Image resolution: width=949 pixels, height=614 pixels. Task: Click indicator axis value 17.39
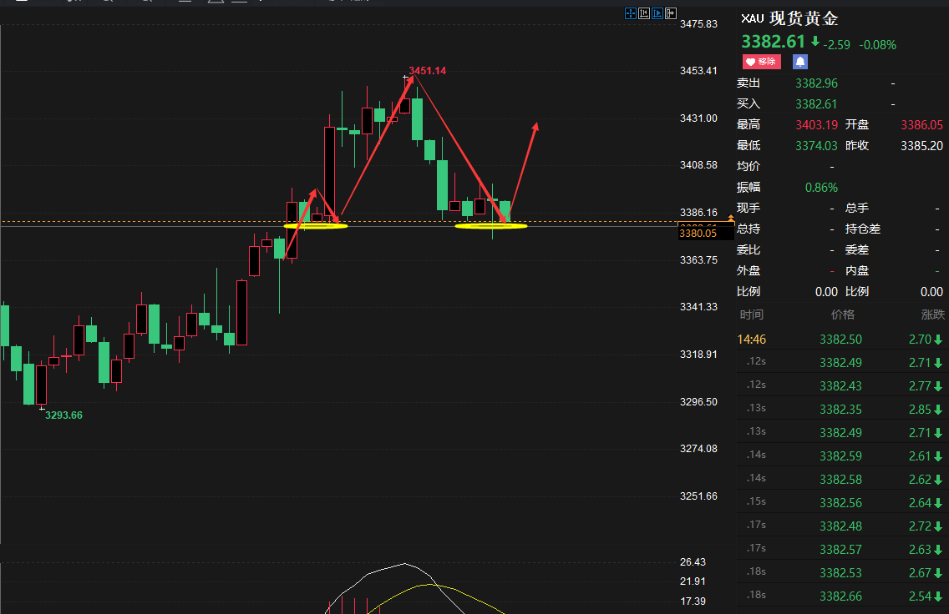(x=693, y=601)
